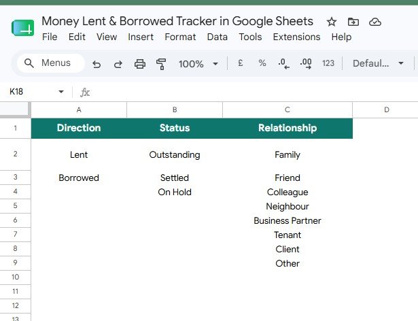Print the spreadsheet
This screenshot has width=418, height=321.
140,64
